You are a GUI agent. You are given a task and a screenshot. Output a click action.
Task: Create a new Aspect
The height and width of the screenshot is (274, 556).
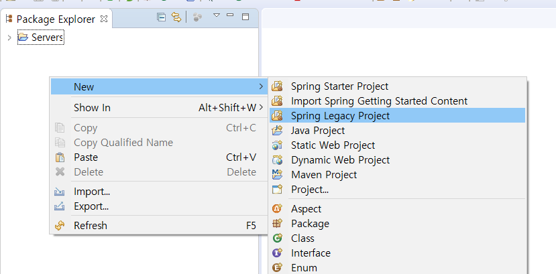(397, 209)
